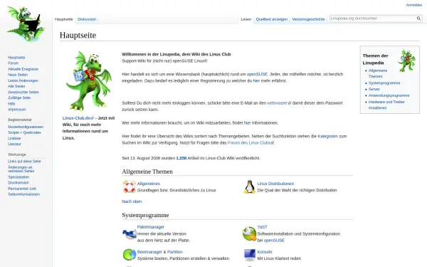Click the Linux-Club.de external link
Image resolution: width=427 pixels, height=267 pixels.
click(x=78, y=118)
